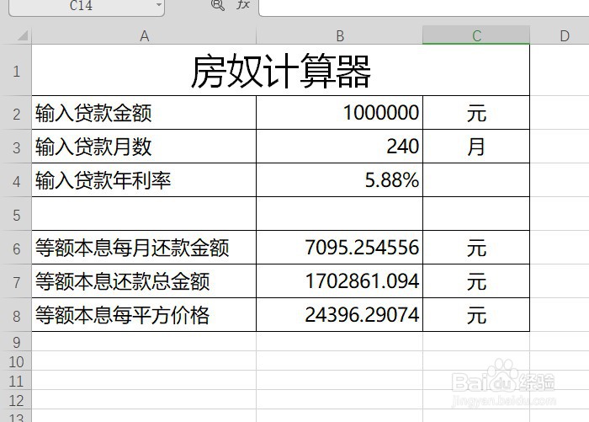Click the Name Box showing C14
The width and height of the screenshot is (589, 422).
(x=87, y=7)
